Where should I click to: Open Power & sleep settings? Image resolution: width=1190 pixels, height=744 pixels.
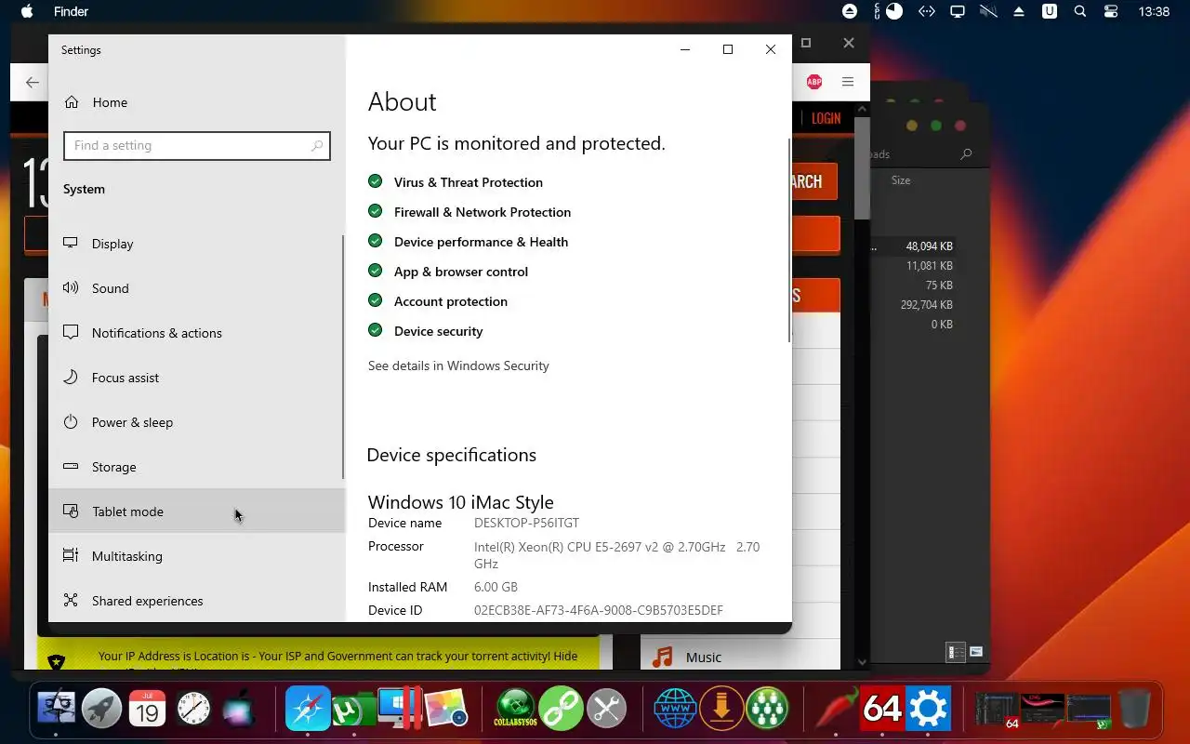[x=196, y=422]
